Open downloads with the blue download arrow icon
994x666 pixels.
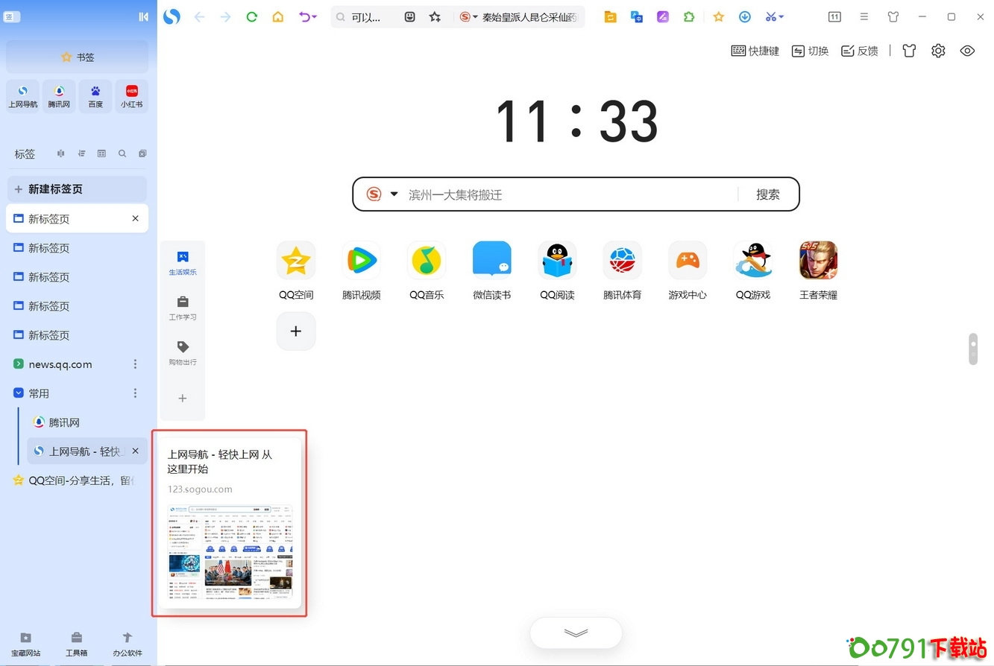(744, 16)
